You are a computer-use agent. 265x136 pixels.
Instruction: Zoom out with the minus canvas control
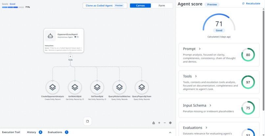pos(165,123)
